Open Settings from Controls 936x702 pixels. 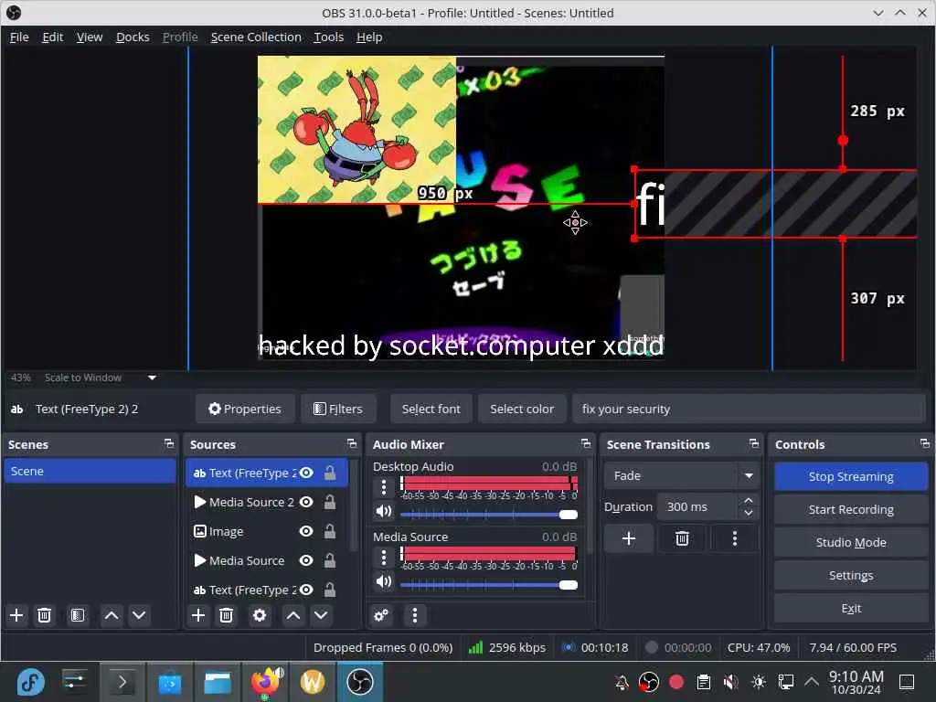[851, 575]
